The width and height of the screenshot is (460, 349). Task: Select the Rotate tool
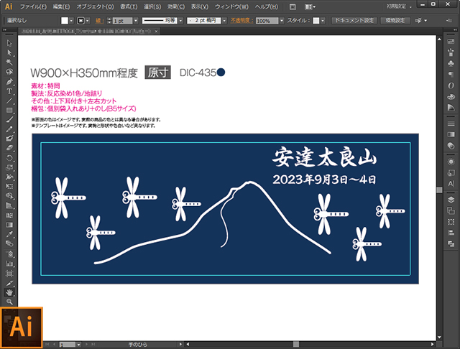click(x=9, y=157)
